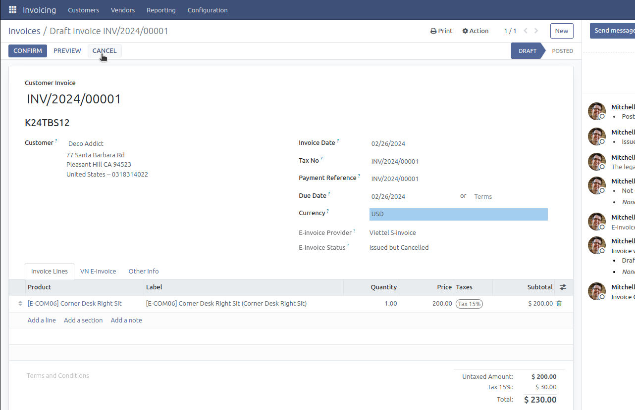Image resolution: width=635 pixels, height=410 pixels.
Task: Switch to Other Info tab
Action: click(144, 272)
